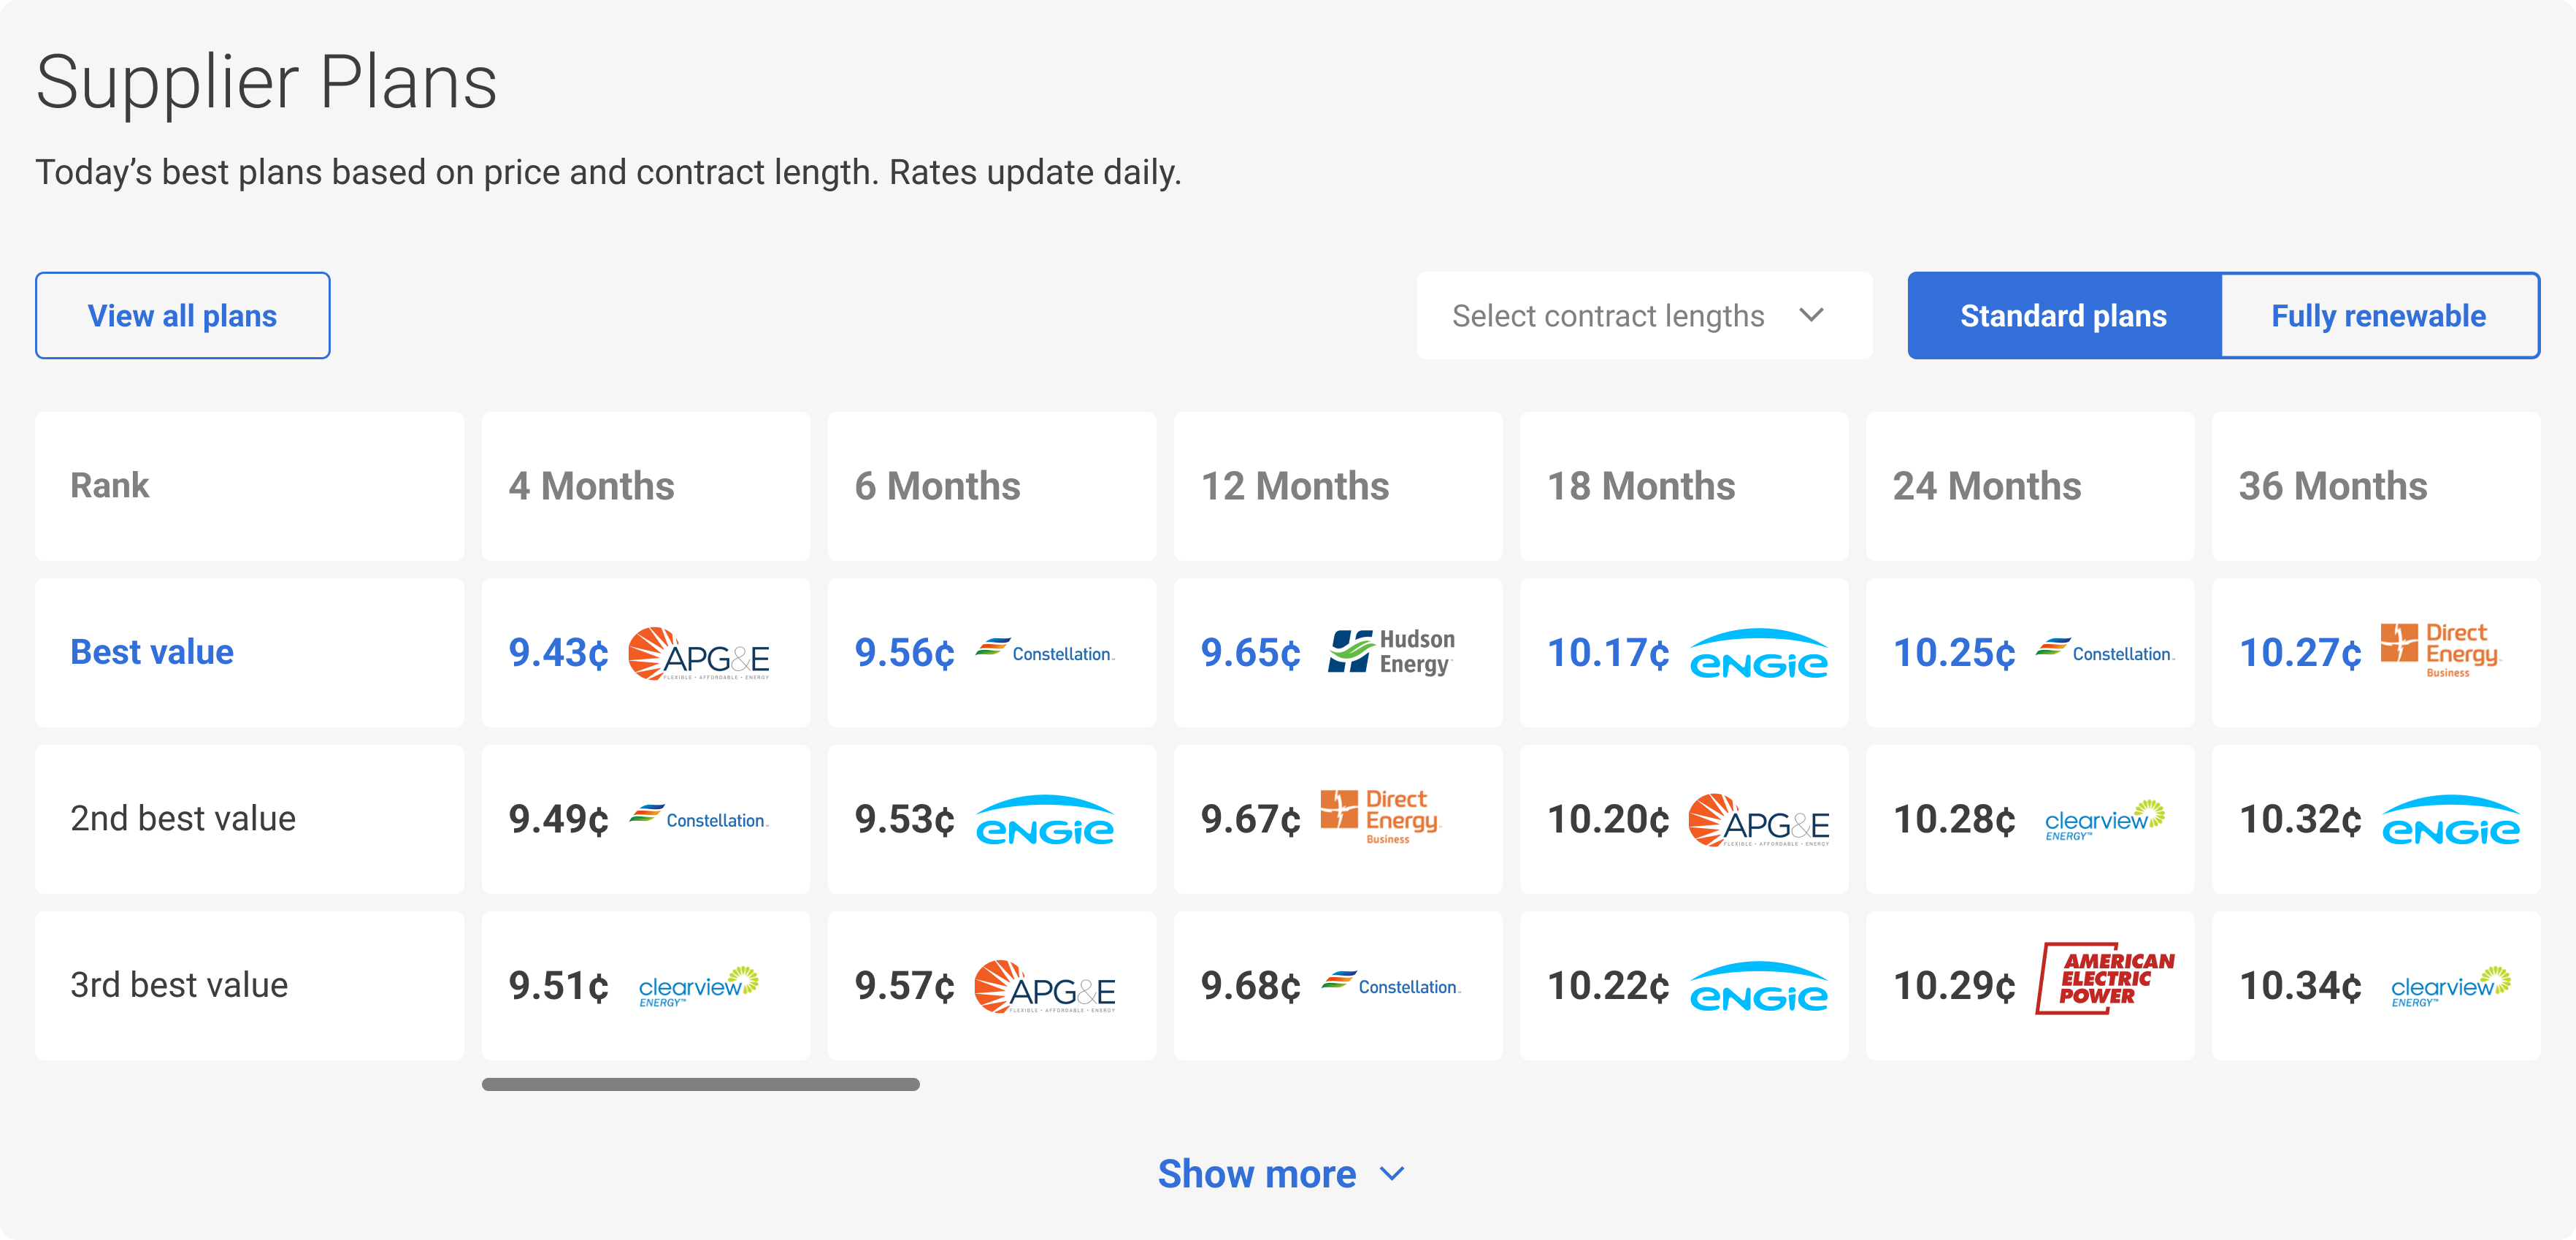Switch to Standard plans toggle
Image resolution: width=2576 pixels, height=1240 pixels.
coord(2063,316)
